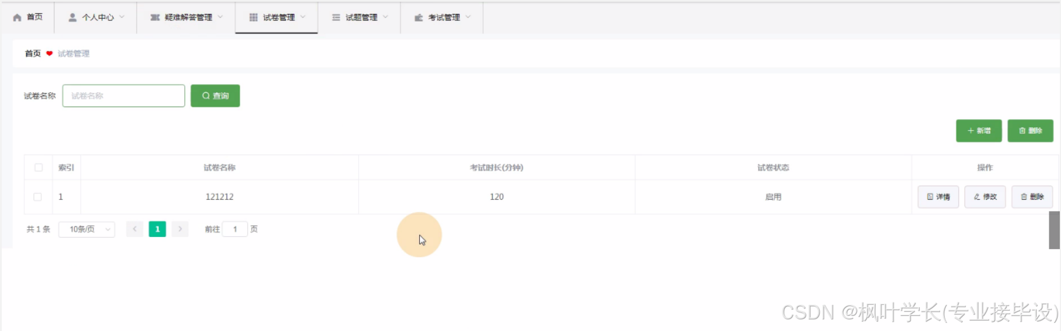Open the 试题管理 menu
The image size is (1061, 331).
[359, 17]
